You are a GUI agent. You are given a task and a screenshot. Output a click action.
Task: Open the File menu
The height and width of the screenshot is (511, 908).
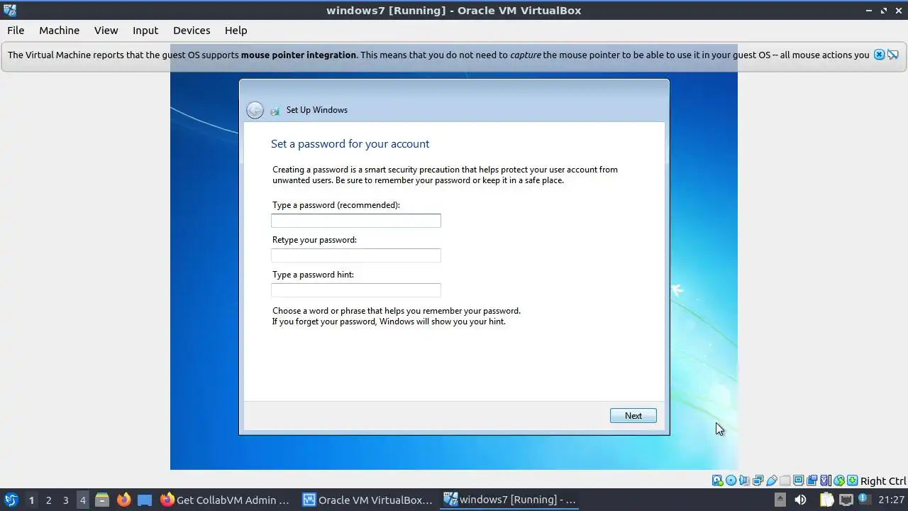(16, 30)
